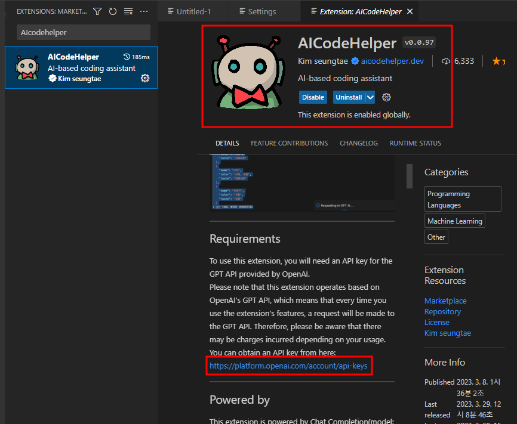Click the install count 6,333

(458, 61)
